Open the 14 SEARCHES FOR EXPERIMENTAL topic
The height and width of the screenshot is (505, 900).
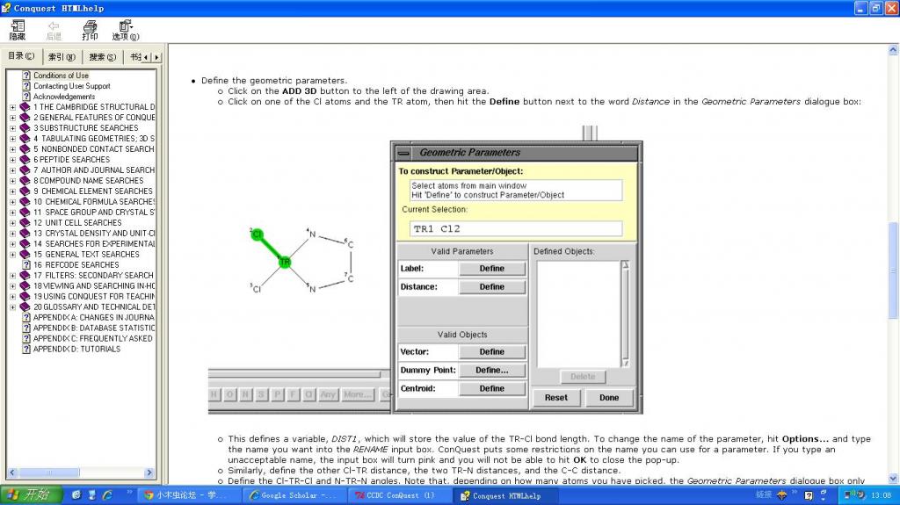pos(94,244)
